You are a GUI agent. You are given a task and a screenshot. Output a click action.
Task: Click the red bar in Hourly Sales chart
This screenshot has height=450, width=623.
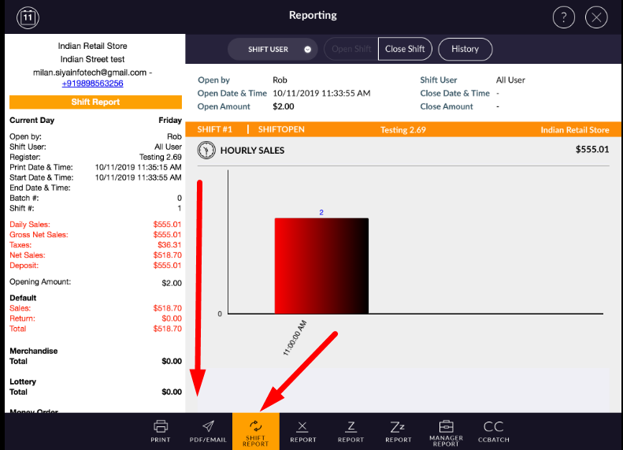click(321, 266)
